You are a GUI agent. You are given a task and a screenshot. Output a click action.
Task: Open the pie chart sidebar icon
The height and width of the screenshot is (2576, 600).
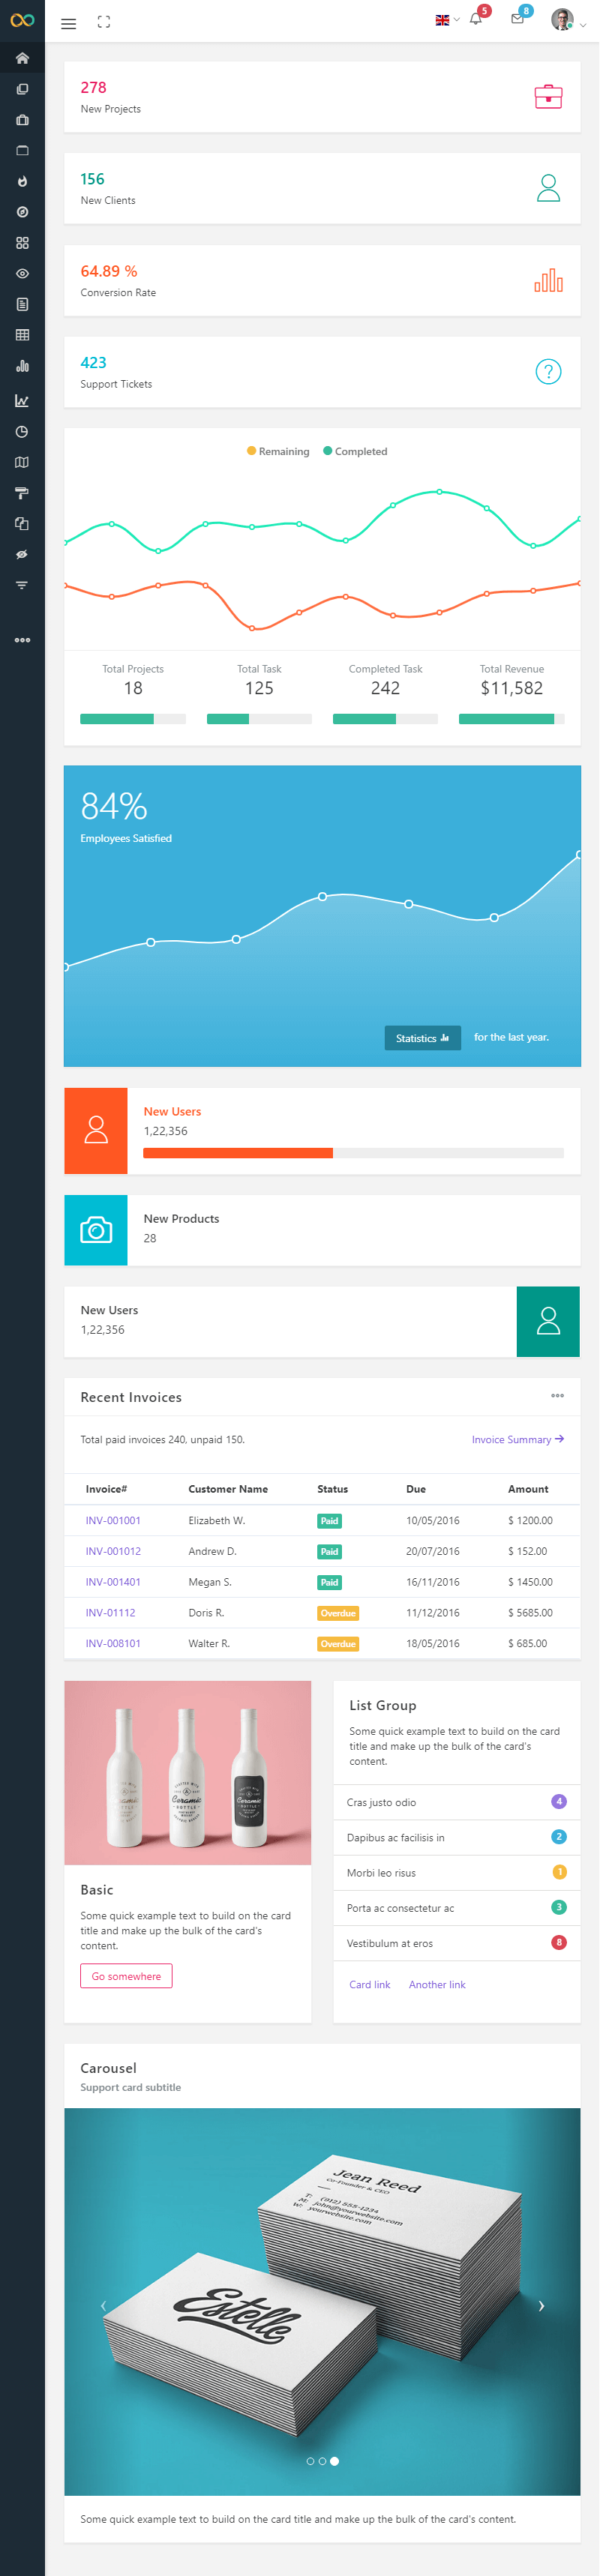pyautogui.click(x=22, y=432)
